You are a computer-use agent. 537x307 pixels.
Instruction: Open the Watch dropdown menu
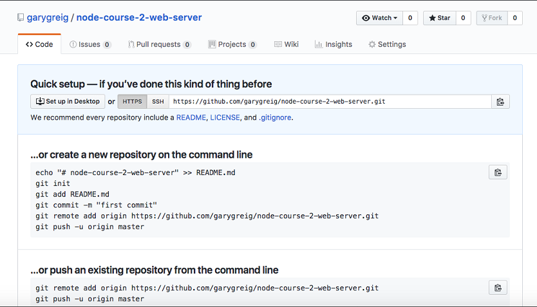380,18
